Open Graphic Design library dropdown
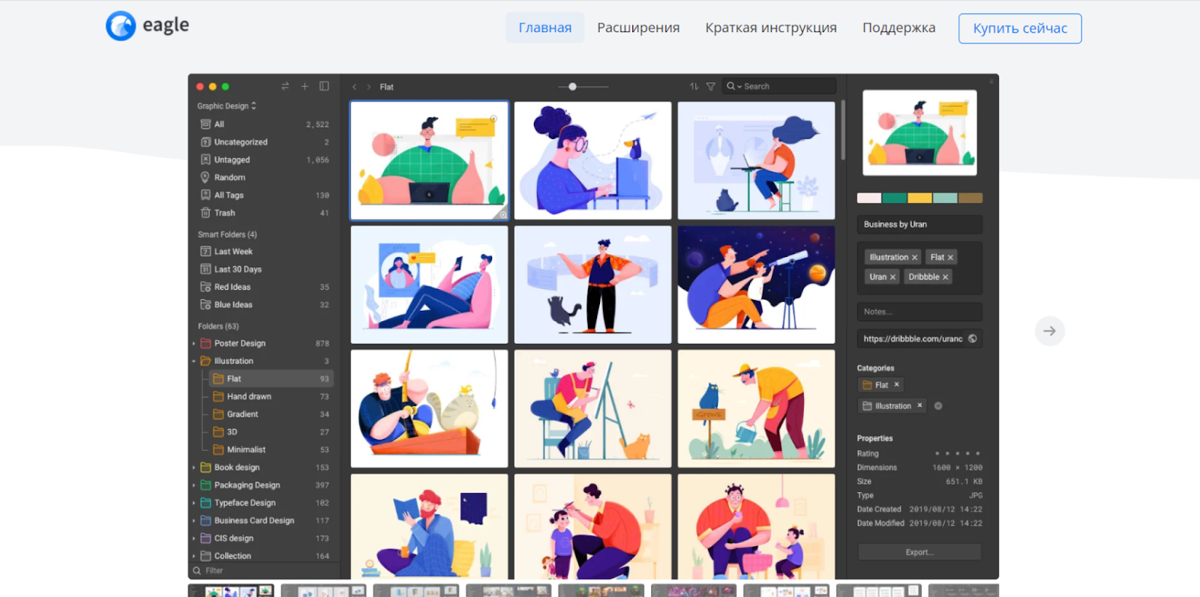The height and width of the screenshot is (597, 1200). pyautogui.click(x=226, y=106)
